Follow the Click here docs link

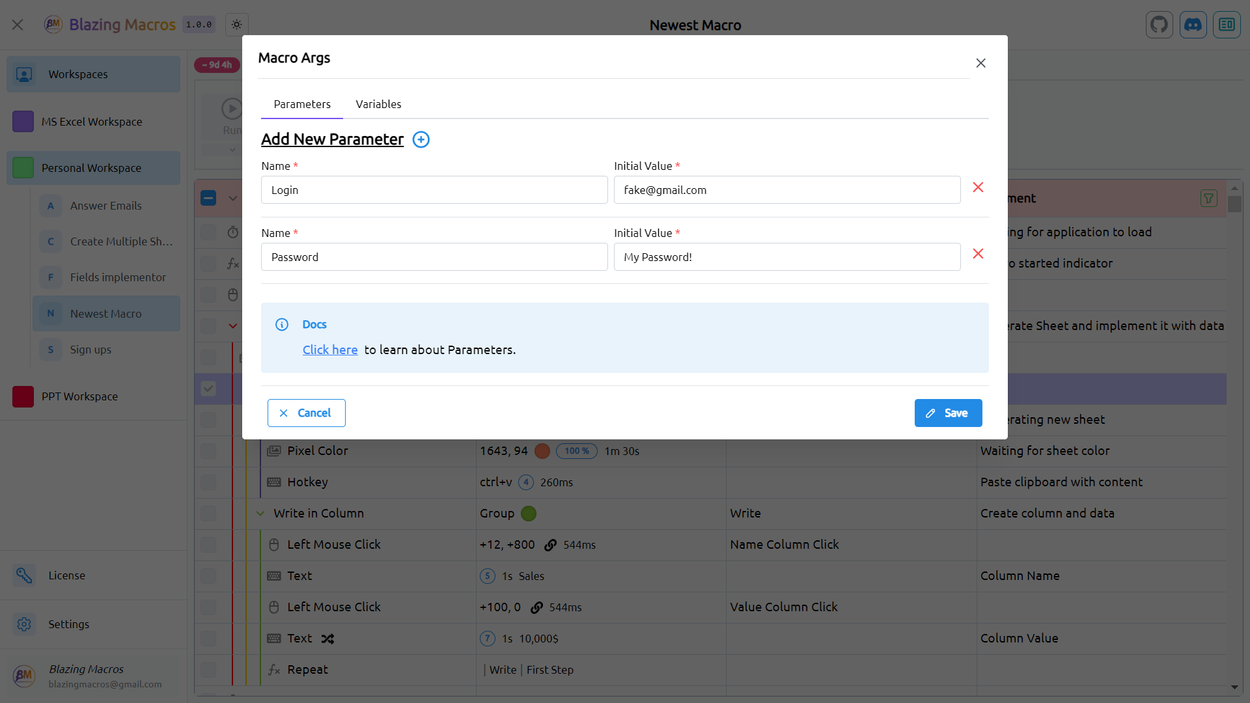[x=330, y=350]
